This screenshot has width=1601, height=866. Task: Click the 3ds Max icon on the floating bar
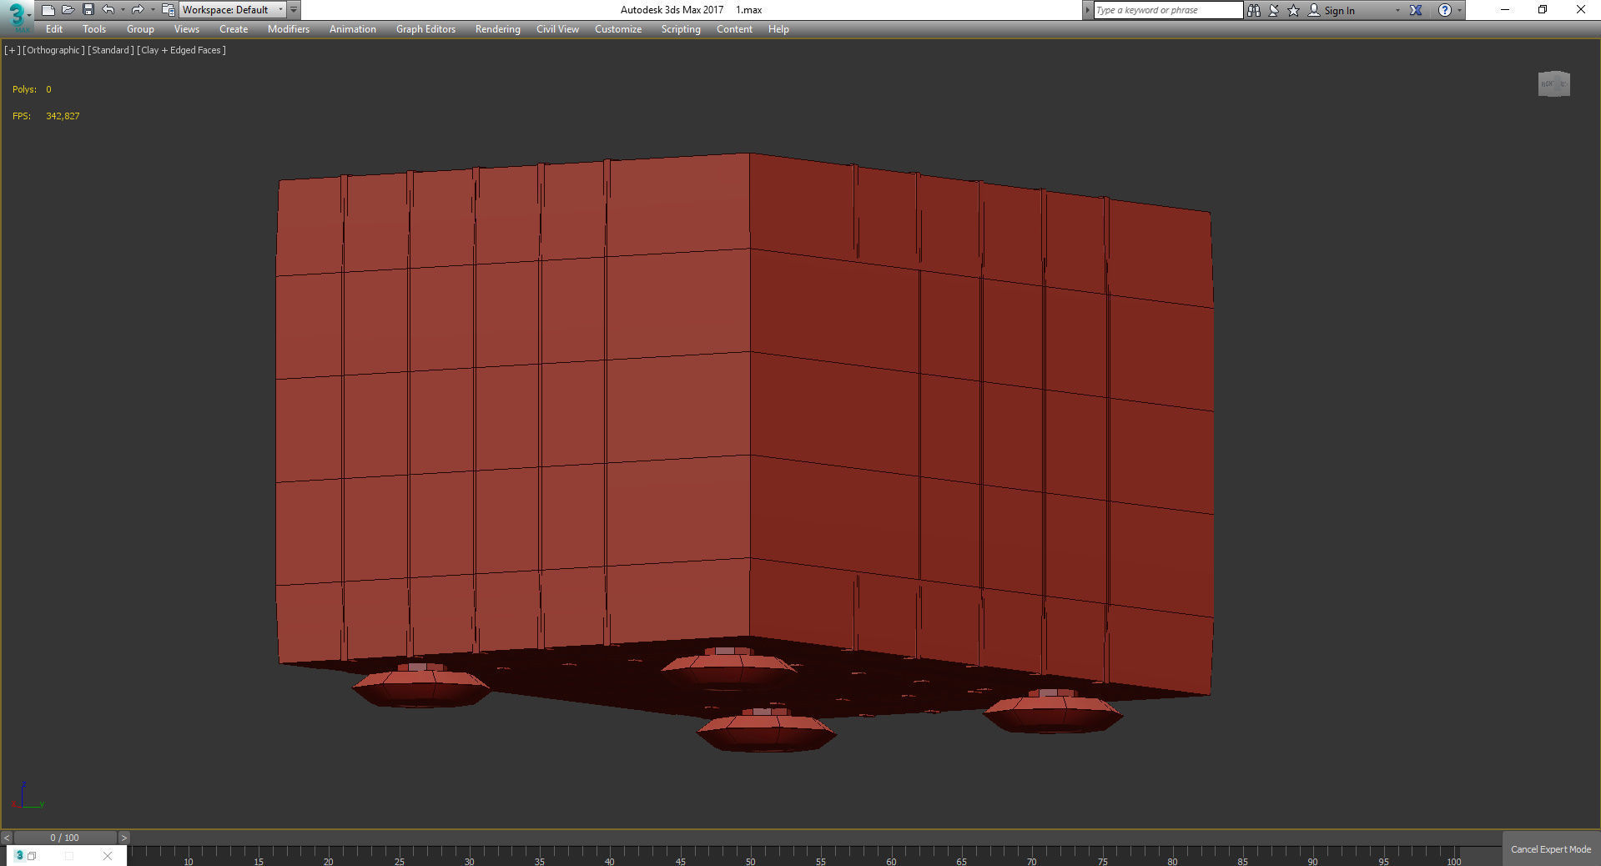click(x=19, y=855)
